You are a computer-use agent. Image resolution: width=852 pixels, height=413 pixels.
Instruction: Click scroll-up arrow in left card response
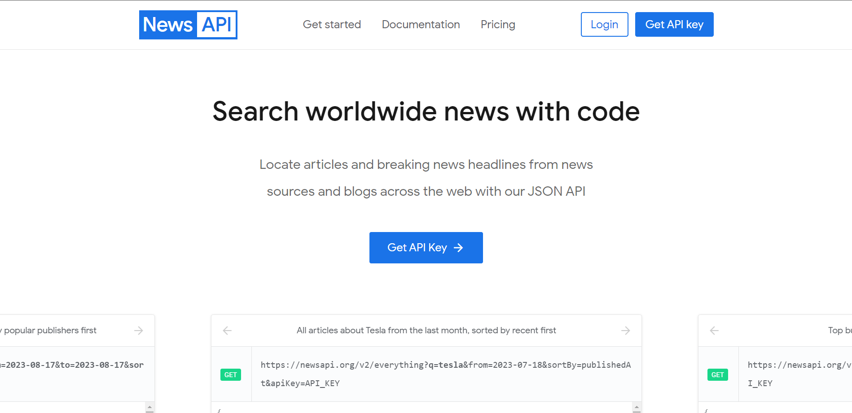pyautogui.click(x=149, y=407)
